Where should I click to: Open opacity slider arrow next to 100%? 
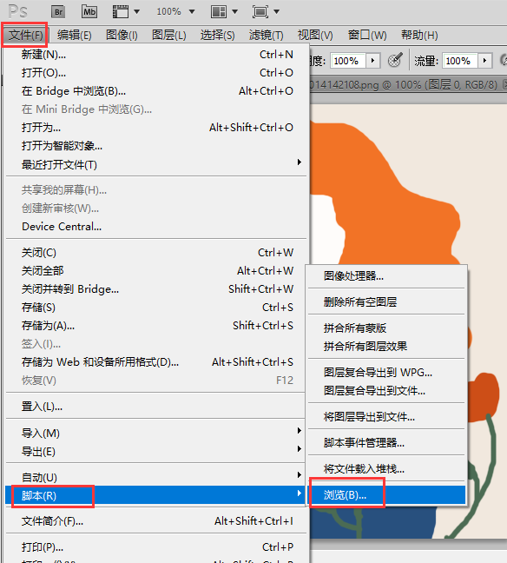pos(372,60)
